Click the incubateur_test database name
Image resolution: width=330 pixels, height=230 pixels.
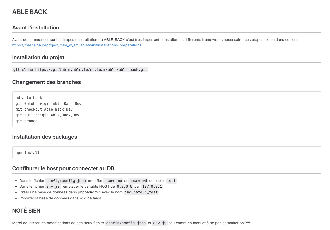pyautogui.click(x=141, y=192)
